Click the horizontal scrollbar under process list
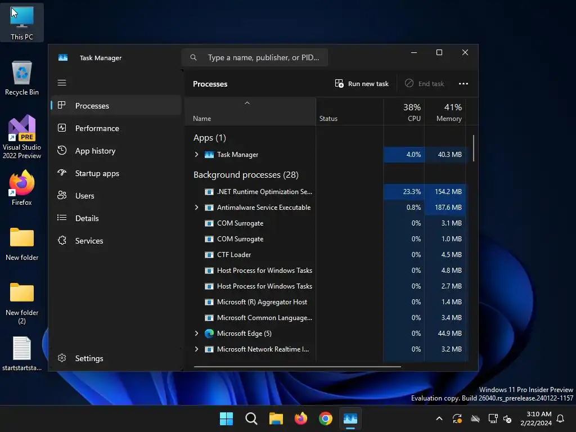 pos(297,366)
